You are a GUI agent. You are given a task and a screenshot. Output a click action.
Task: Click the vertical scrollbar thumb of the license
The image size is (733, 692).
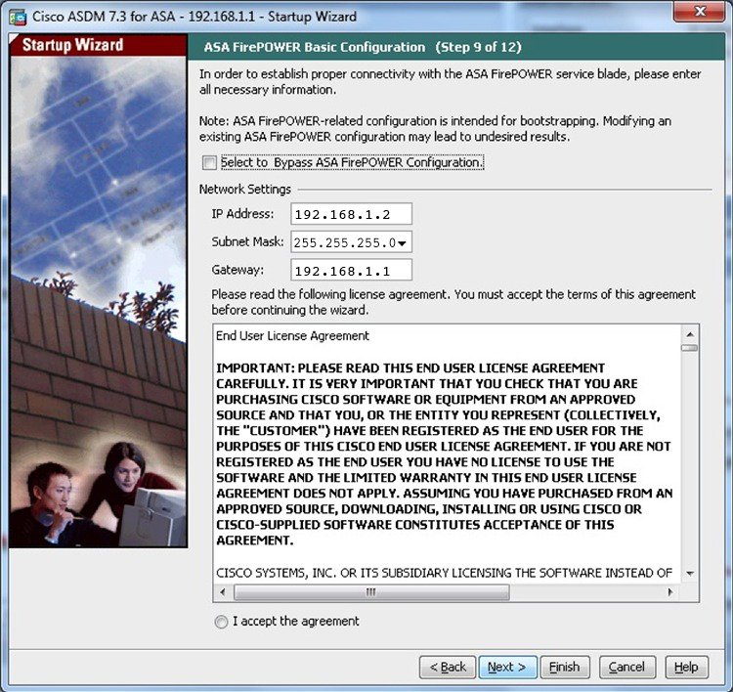pos(690,348)
